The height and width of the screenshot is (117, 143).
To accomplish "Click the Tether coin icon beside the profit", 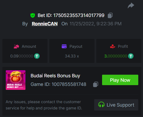I will pyautogui.click(x=131, y=56).
